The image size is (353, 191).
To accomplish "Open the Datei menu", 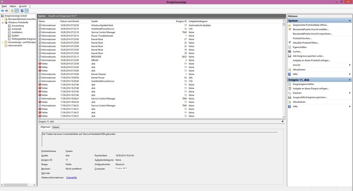I will pos(4,6).
